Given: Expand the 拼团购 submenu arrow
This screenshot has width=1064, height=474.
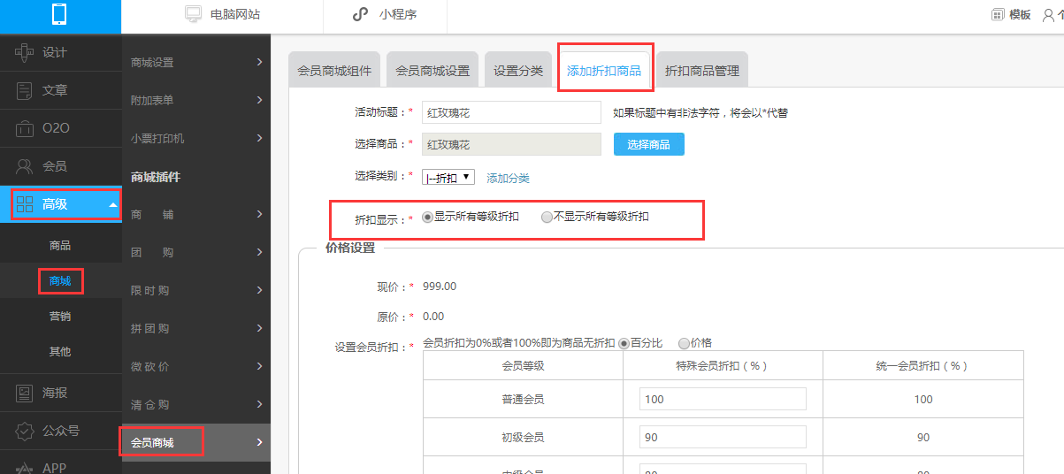Looking at the screenshot, I should (259, 328).
